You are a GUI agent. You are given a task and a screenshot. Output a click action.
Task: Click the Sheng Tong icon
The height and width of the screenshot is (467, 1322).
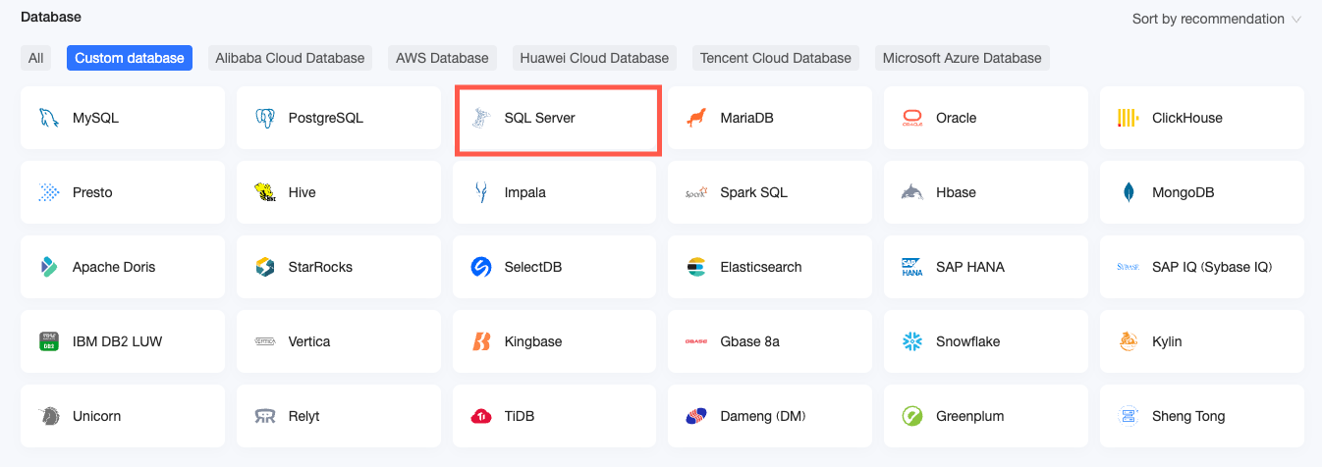click(x=1129, y=416)
